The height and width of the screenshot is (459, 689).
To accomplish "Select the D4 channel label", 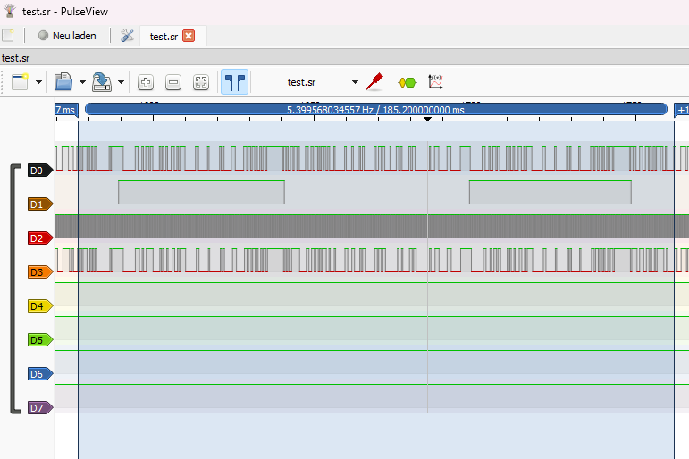I will point(40,306).
